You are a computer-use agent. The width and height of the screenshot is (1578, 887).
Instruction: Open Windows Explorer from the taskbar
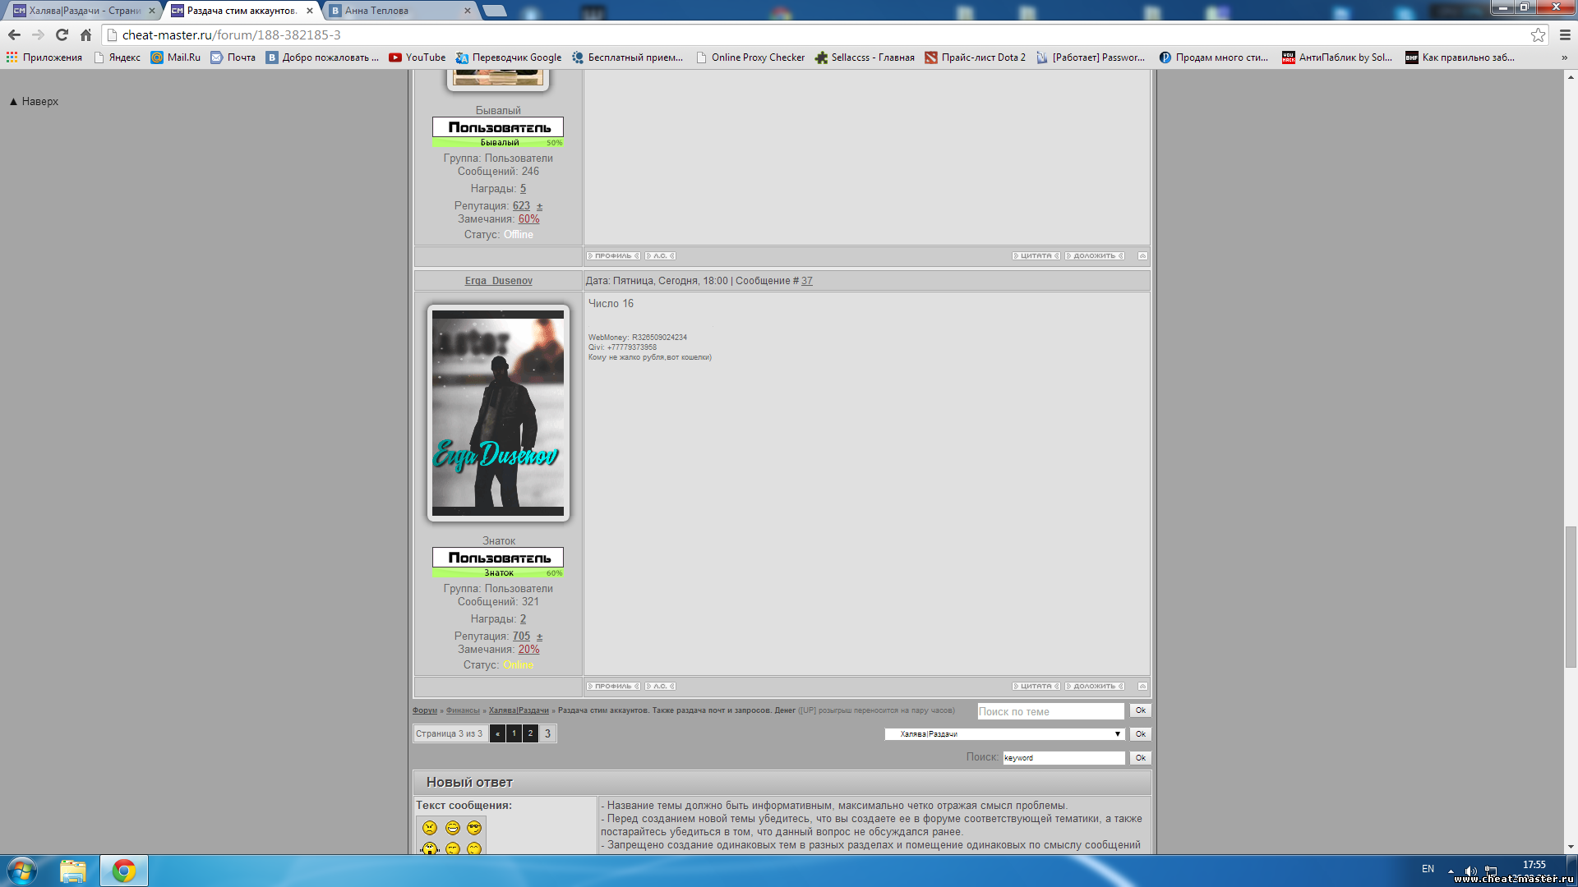coord(73,871)
